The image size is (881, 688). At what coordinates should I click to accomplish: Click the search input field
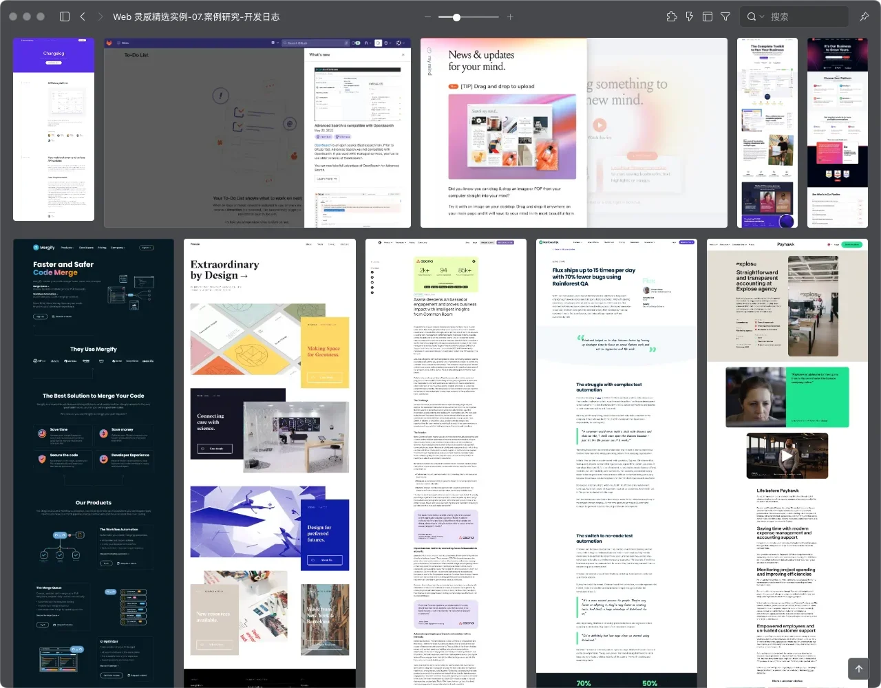click(x=805, y=17)
